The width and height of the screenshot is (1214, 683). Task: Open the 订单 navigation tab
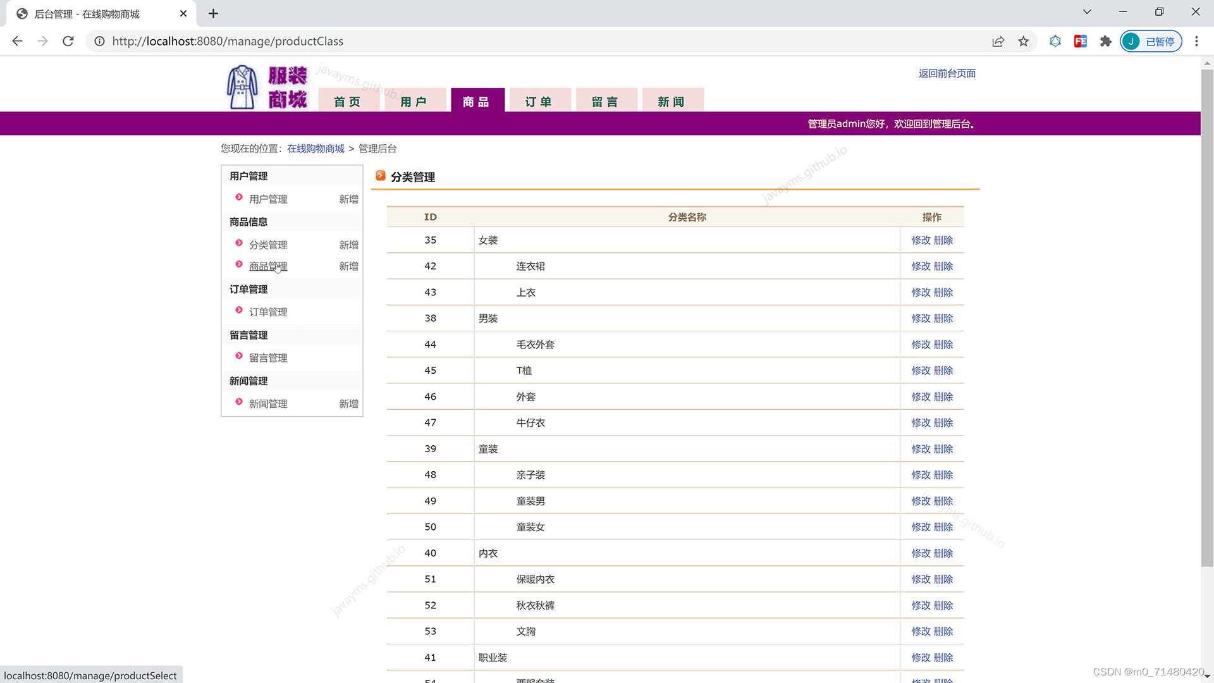tap(539, 101)
